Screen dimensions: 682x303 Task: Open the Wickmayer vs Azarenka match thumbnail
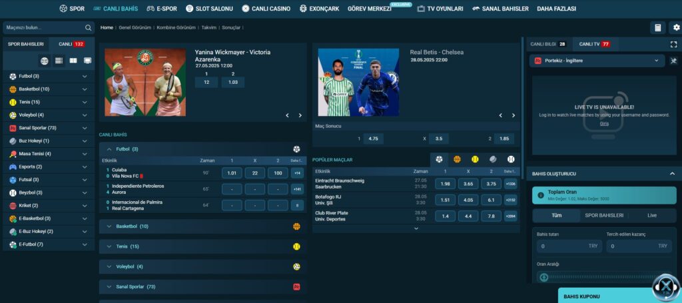pos(145,82)
